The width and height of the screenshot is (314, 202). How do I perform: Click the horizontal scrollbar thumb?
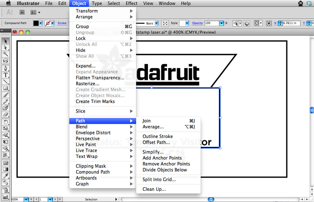click(211, 199)
